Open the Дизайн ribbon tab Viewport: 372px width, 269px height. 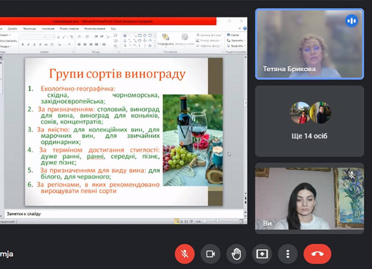(x=12, y=29)
